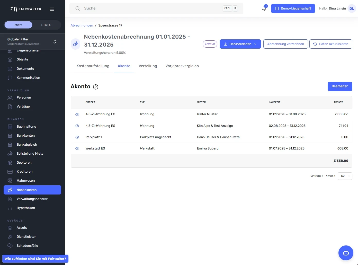Click the Personen sidebar icon
358x265 pixels.
(10, 98)
